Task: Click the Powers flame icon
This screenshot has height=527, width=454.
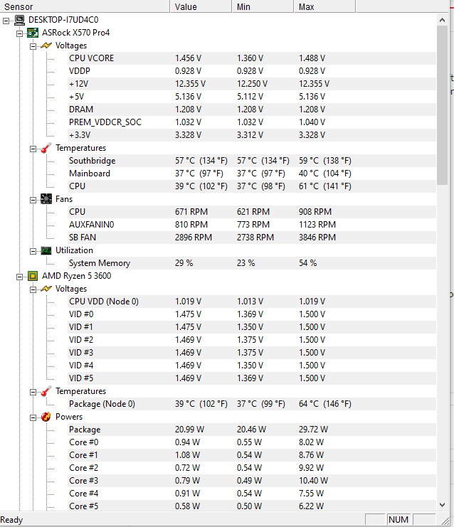Action: pyautogui.click(x=46, y=417)
